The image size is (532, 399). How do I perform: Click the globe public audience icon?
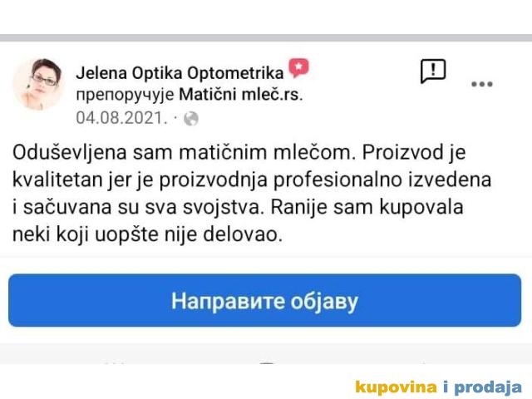coord(191,117)
